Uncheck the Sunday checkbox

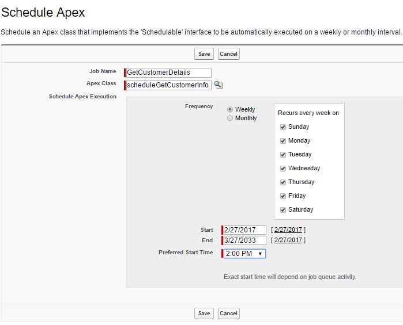(283, 127)
